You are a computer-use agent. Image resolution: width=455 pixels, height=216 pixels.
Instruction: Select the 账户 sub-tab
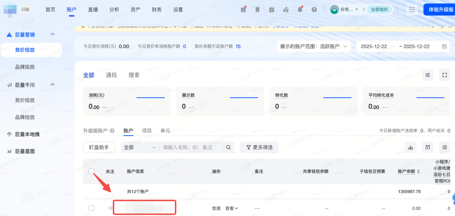click(x=128, y=131)
